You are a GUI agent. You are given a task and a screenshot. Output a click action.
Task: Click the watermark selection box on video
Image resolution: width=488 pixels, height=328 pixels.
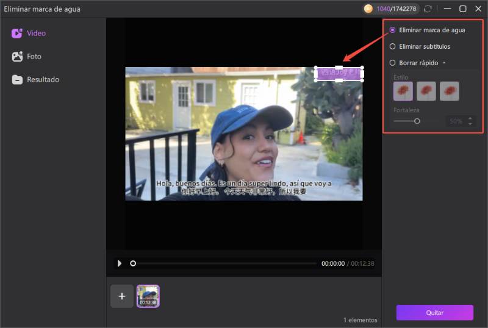click(x=339, y=74)
